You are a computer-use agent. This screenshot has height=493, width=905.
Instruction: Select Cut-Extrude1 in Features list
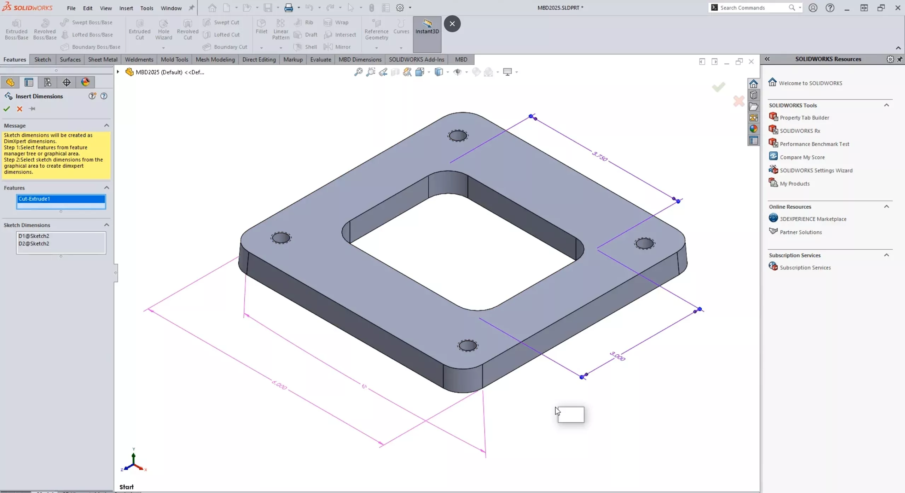[61, 199]
